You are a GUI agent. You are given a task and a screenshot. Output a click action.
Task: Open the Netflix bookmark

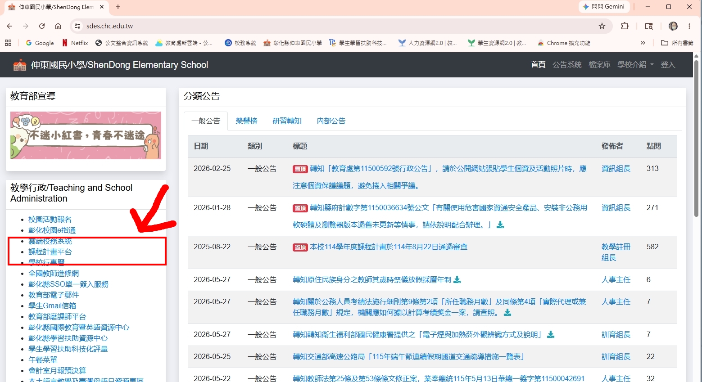click(75, 43)
